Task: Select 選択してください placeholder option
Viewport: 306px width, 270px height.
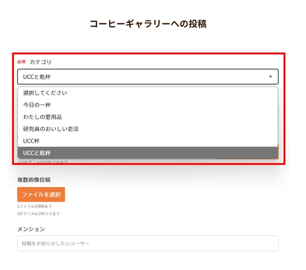Action: click(148, 93)
